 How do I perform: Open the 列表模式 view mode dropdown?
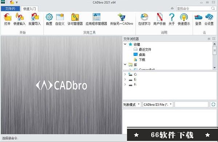[132, 104]
